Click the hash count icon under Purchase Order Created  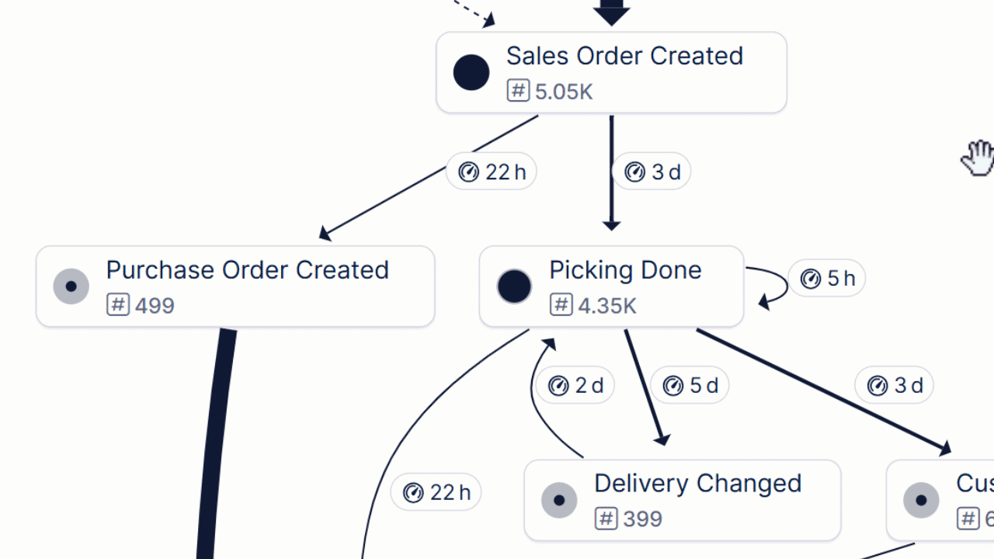point(118,305)
